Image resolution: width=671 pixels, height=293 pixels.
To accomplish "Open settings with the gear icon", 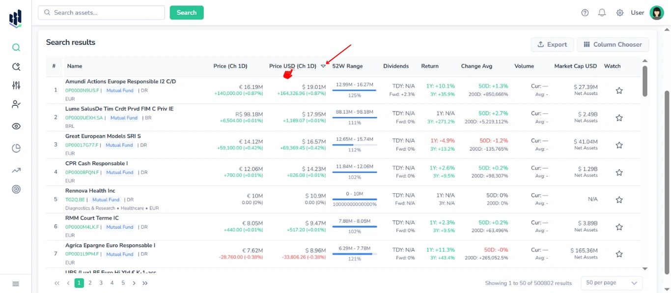I will (619, 12).
